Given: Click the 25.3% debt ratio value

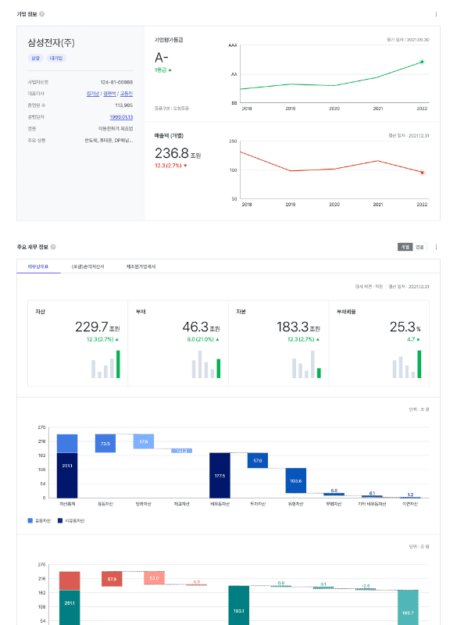Looking at the screenshot, I should click(405, 327).
